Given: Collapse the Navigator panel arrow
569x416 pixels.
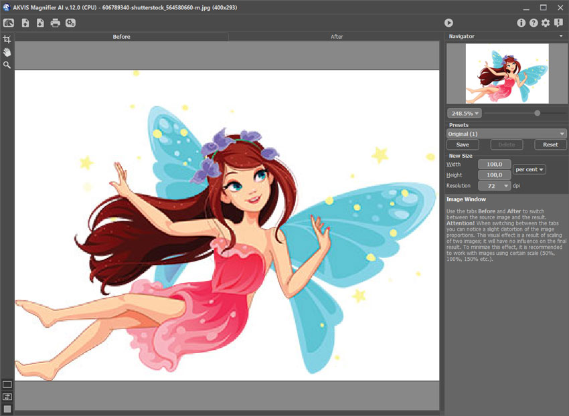Looking at the screenshot, I should (561, 36).
